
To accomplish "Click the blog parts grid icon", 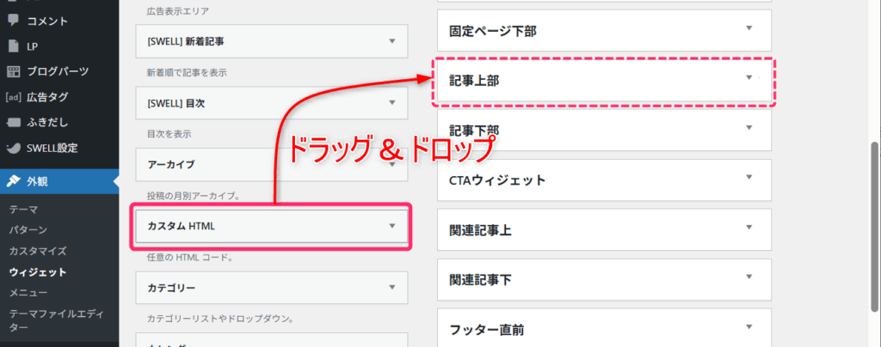I will pyautogui.click(x=13, y=70).
